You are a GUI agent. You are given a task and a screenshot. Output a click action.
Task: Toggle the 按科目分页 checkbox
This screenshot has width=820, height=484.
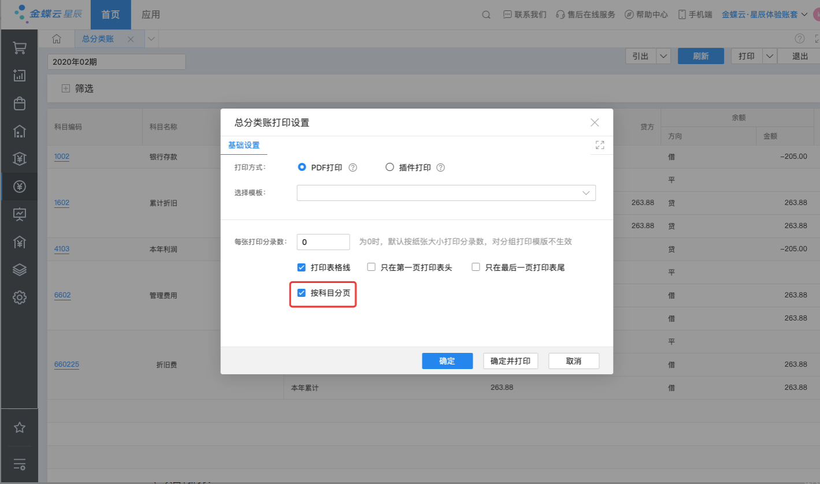click(x=301, y=293)
